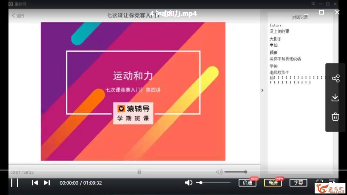Screen dimensions: 347x195
Task: Pause the video with the bottom-left pause button
Action: [x=14, y=183]
